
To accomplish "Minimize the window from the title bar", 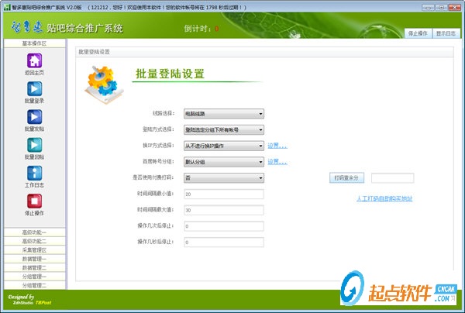I will 428,8.
